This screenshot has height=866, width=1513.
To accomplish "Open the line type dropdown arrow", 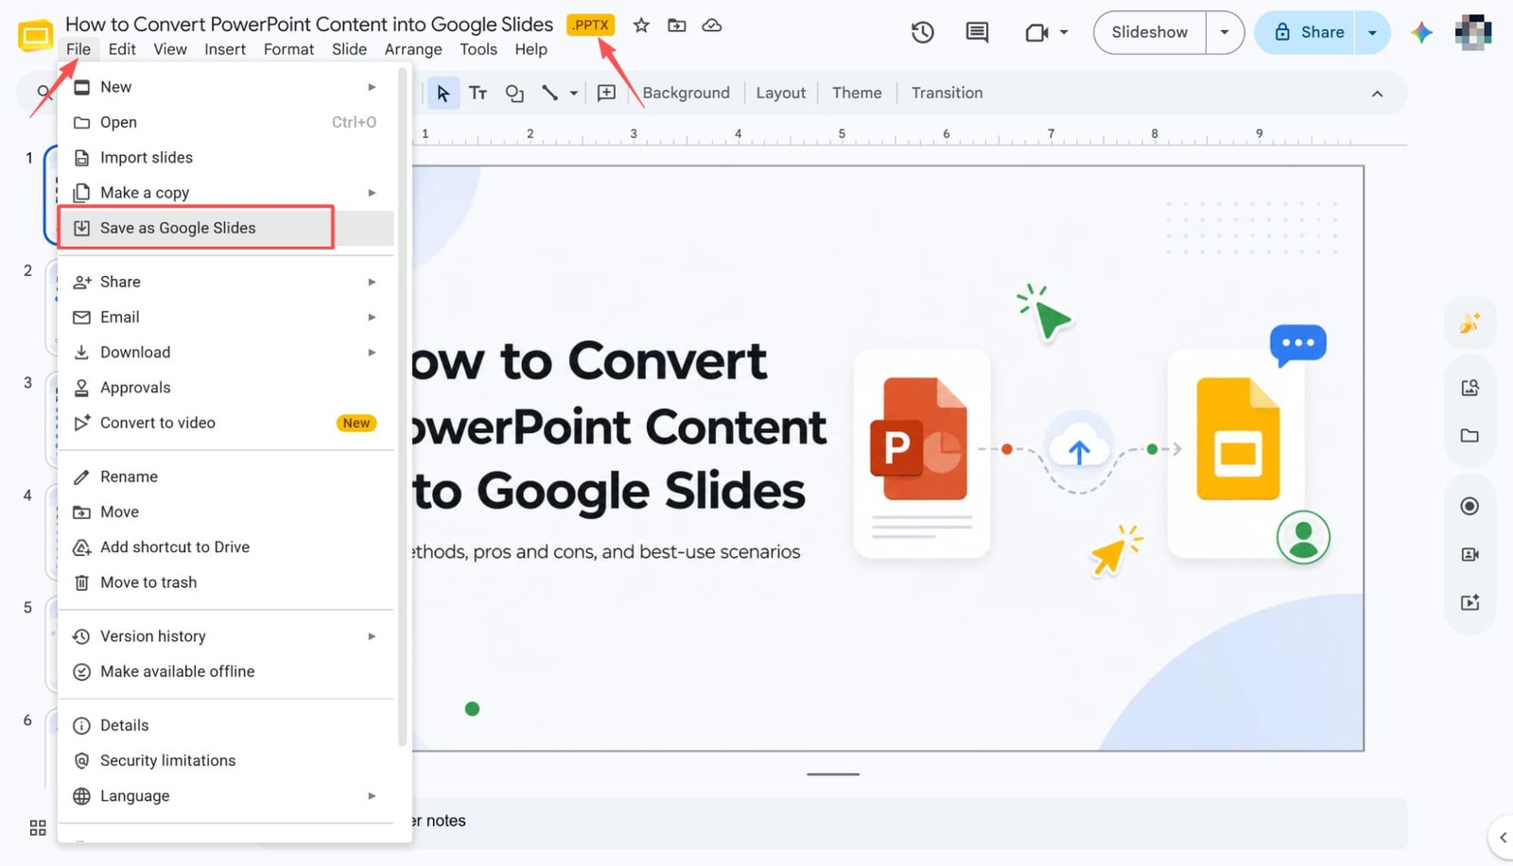I will tap(573, 93).
